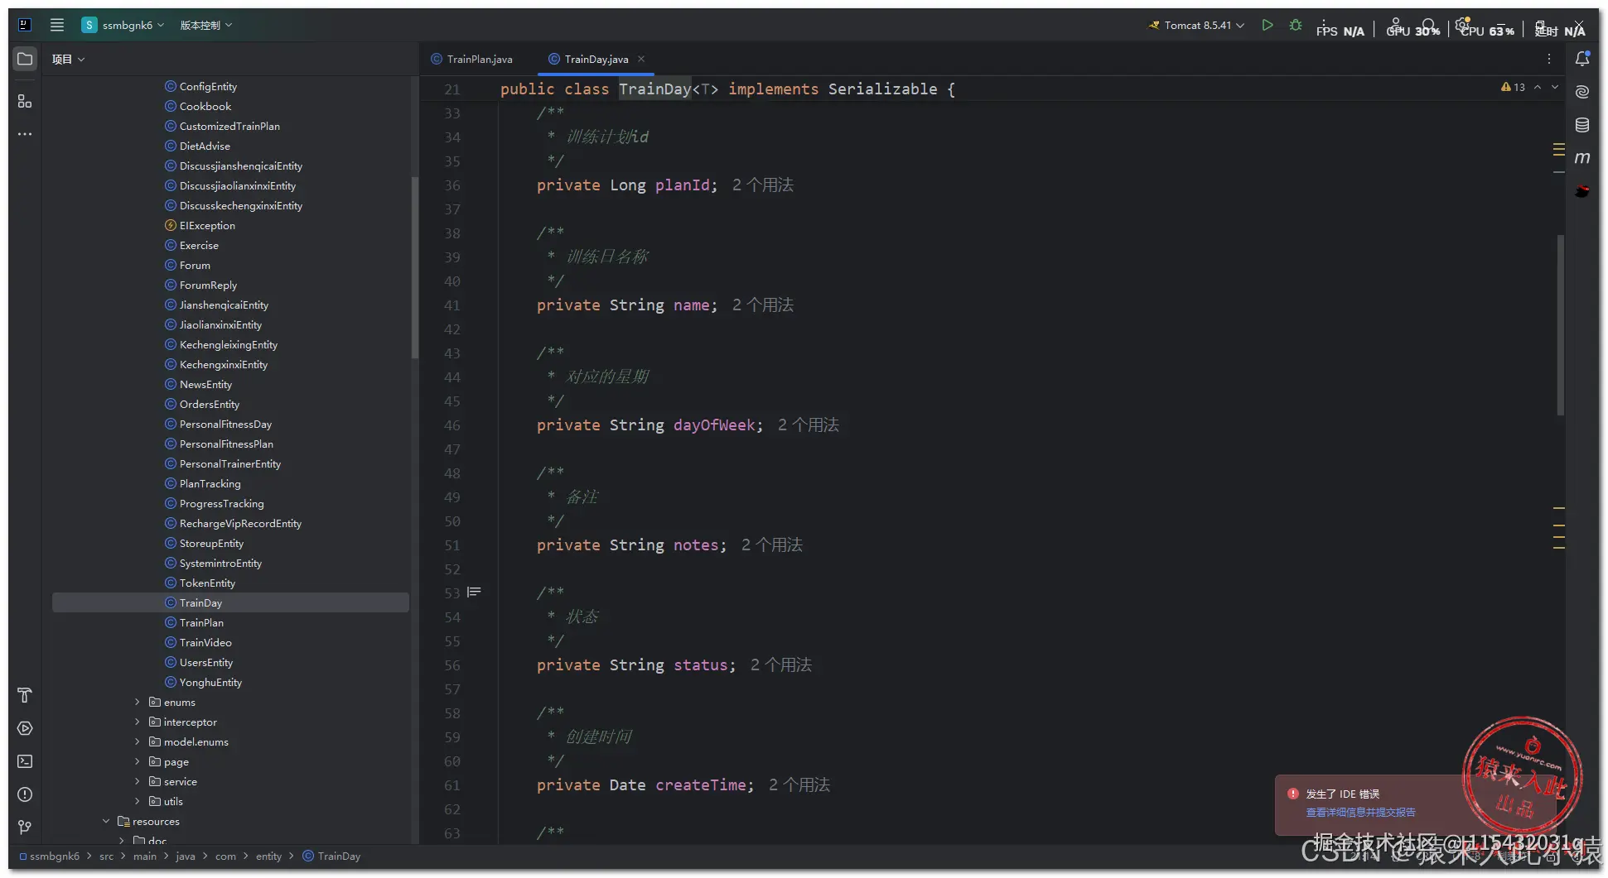Expand the model.enums package
1608x878 pixels.
pyautogui.click(x=138, y=741)
